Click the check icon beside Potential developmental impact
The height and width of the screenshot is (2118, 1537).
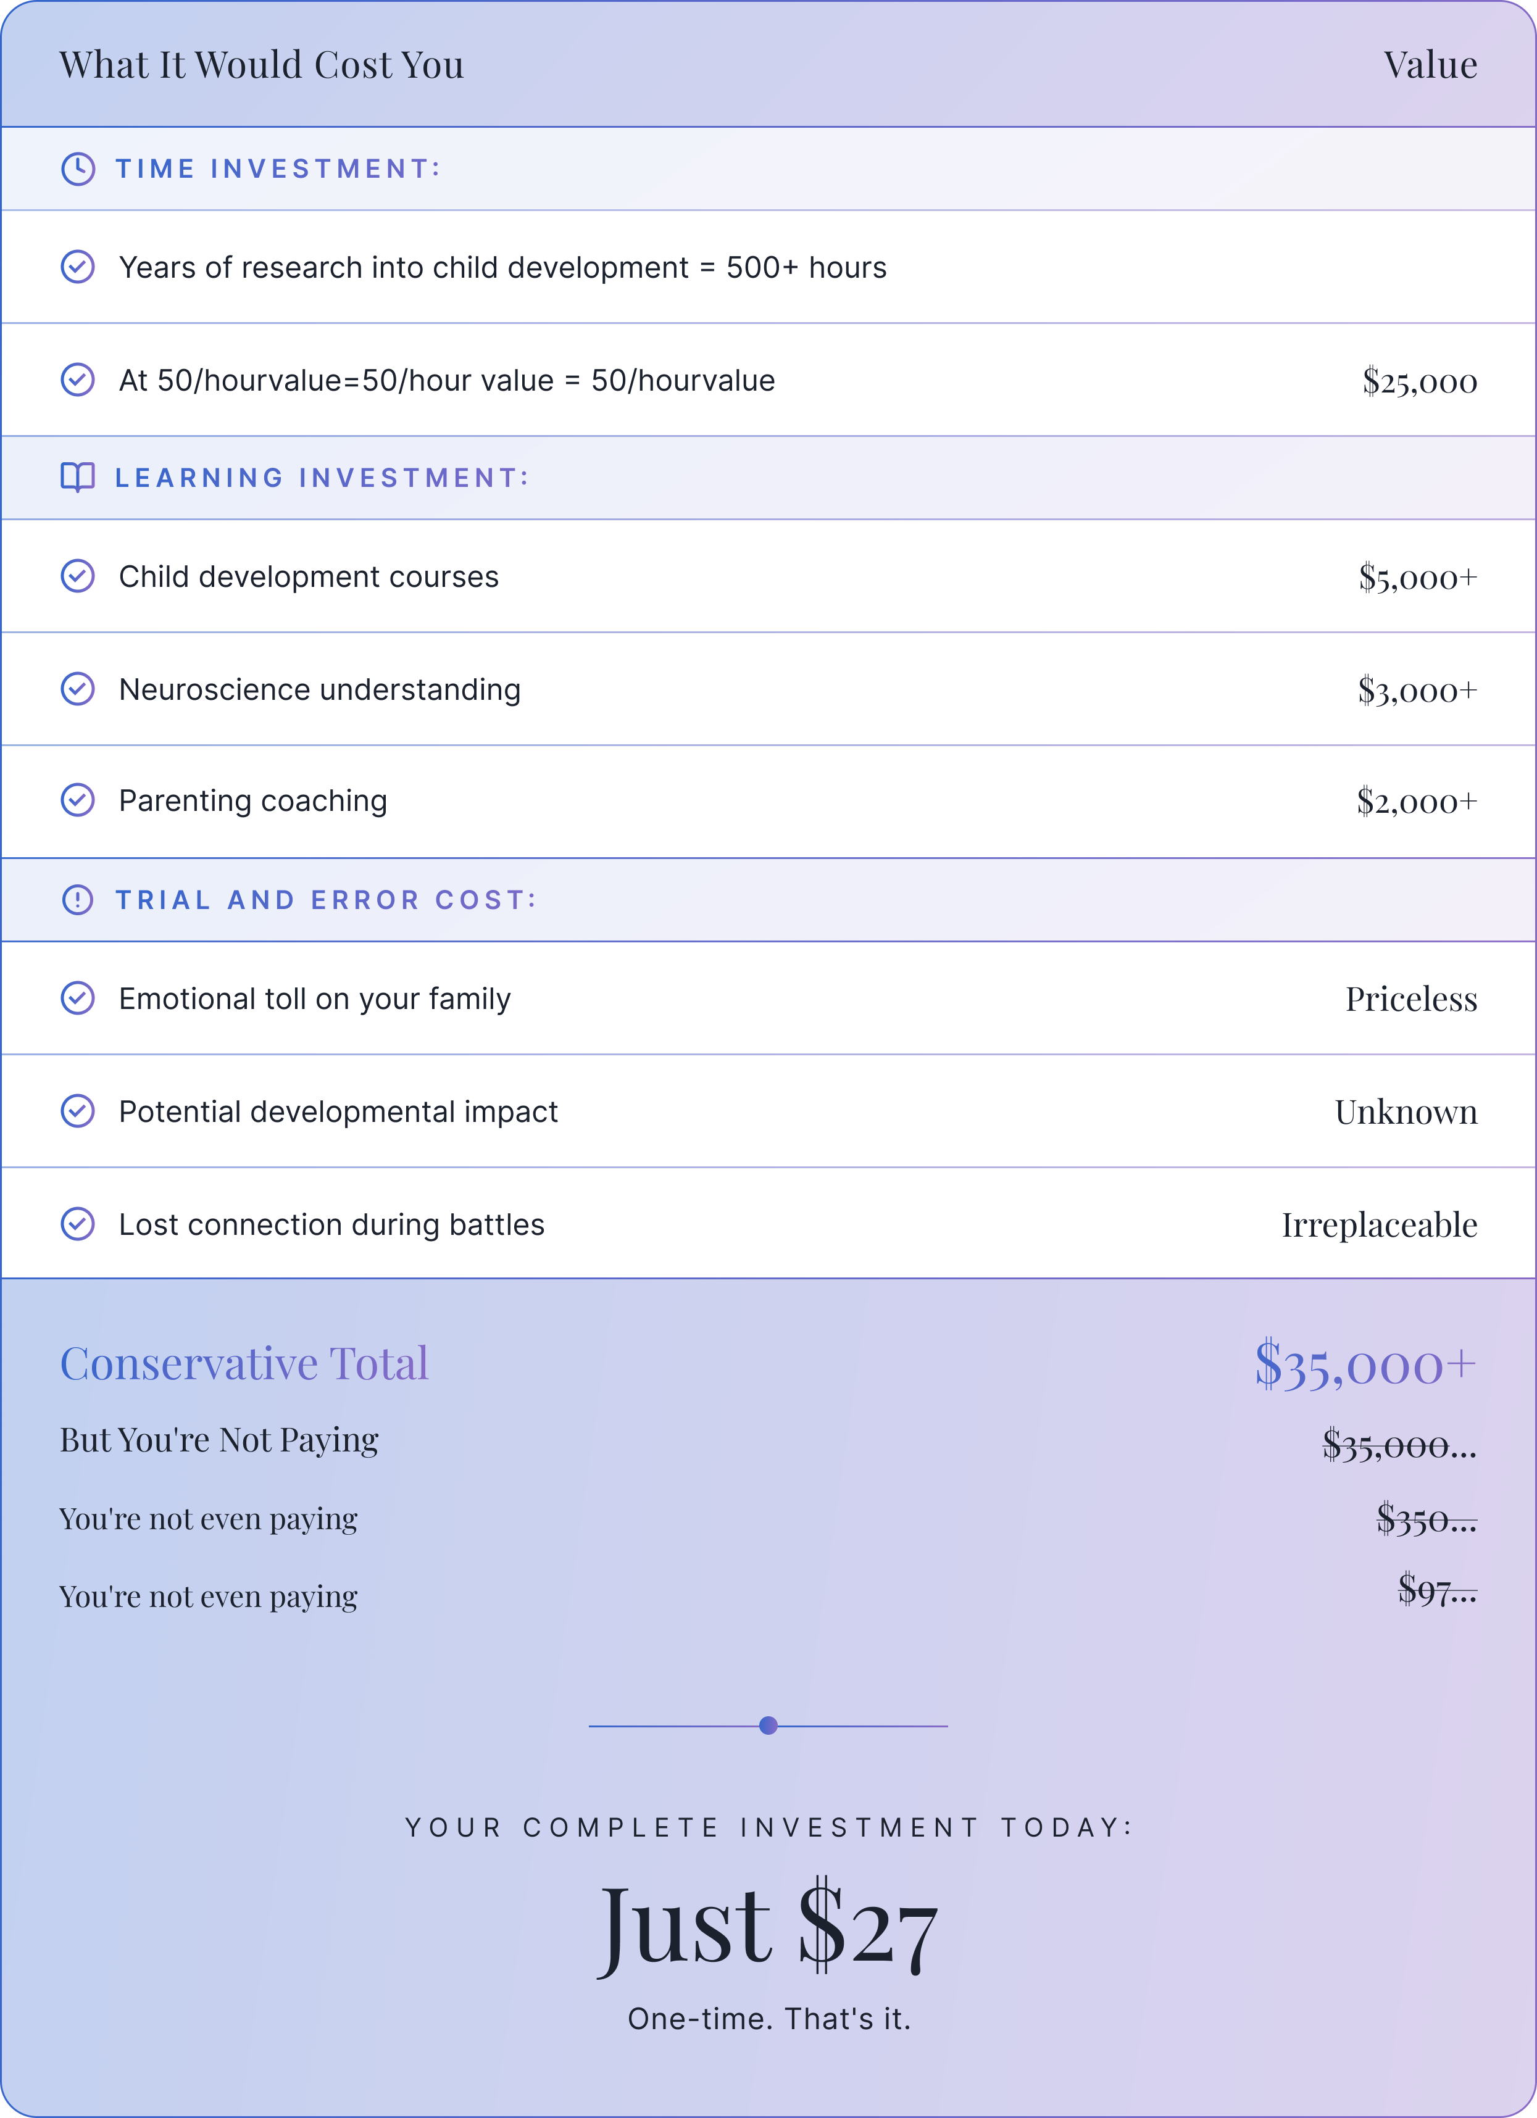click(x=78, y=1110)
